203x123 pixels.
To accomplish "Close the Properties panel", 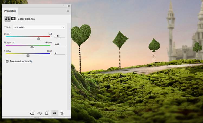I will coord(69,6).
